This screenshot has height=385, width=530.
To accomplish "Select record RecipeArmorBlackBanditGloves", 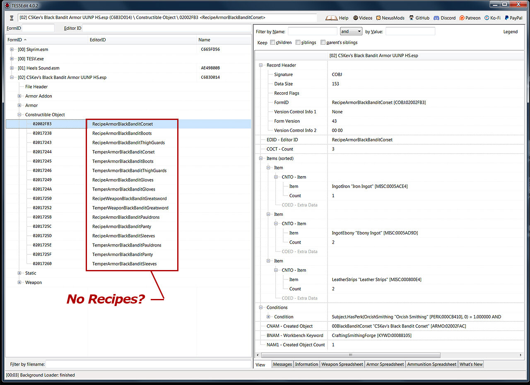I will (123, 180).
